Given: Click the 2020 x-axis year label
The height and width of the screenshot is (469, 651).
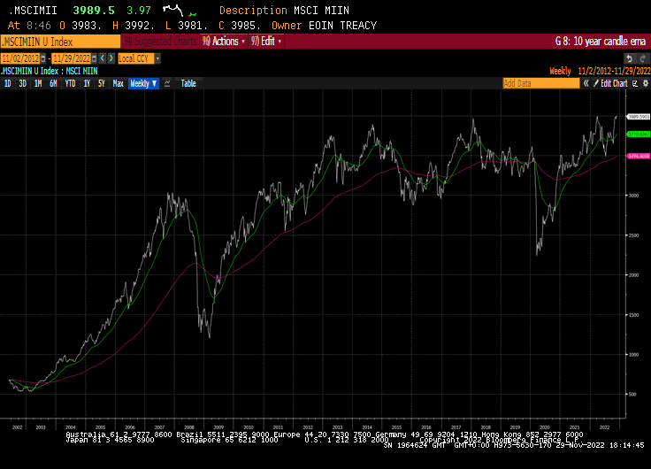Looking at the screenshot, I should click(544, 427).
